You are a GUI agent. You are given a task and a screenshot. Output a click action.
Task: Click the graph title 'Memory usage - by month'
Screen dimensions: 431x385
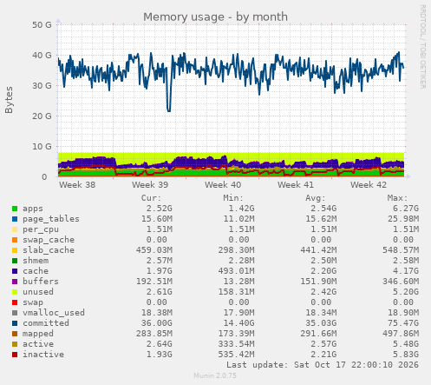pos(215,17)
